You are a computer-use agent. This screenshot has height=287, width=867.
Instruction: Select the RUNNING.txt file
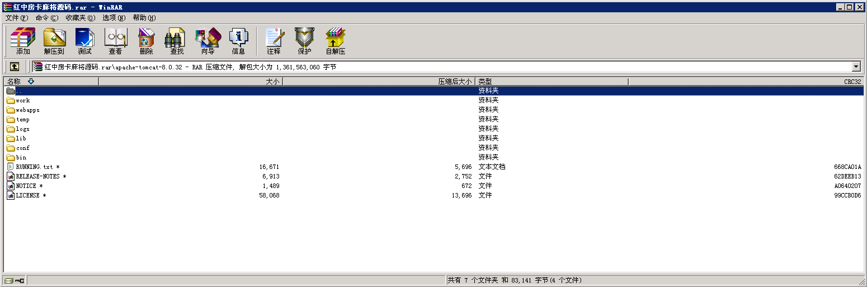[x=34, y=167]
